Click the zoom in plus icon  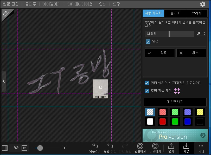tap(65, 148)
